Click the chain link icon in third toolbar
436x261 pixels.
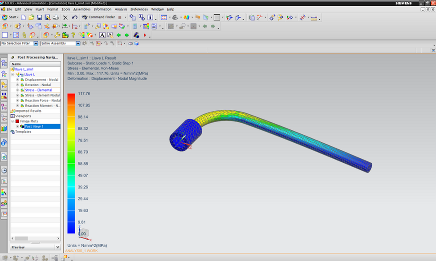tap(24, 35)
